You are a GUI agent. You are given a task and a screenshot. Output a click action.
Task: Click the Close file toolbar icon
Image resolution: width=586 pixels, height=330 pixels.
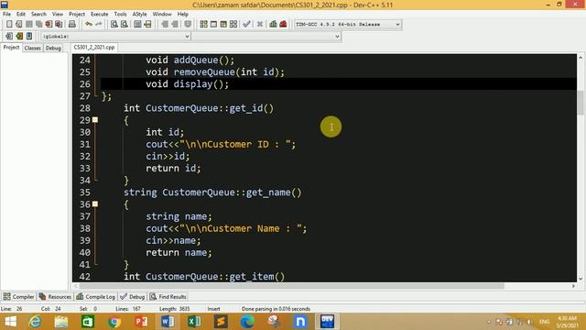point(49,25)
